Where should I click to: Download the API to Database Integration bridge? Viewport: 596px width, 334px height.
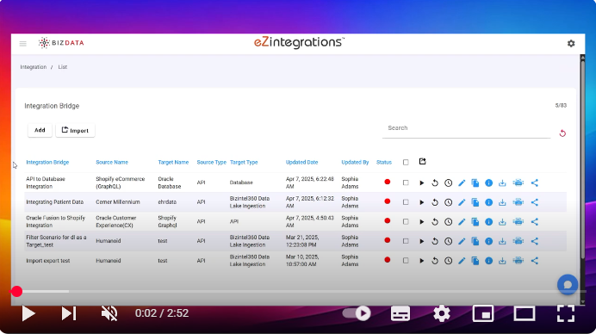[502, 182]
